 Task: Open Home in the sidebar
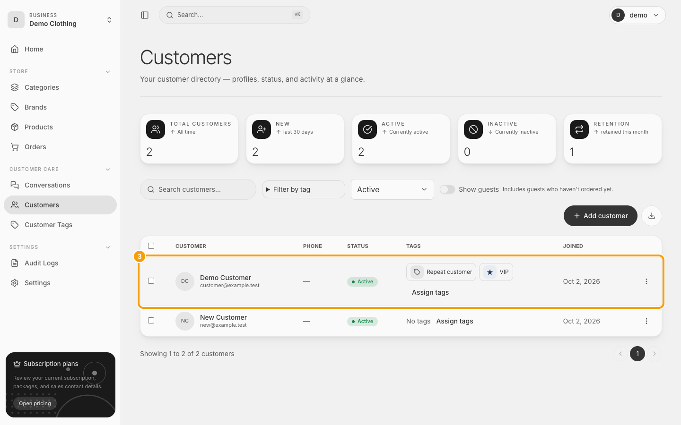pyautogui.click(x=61, y=49)
